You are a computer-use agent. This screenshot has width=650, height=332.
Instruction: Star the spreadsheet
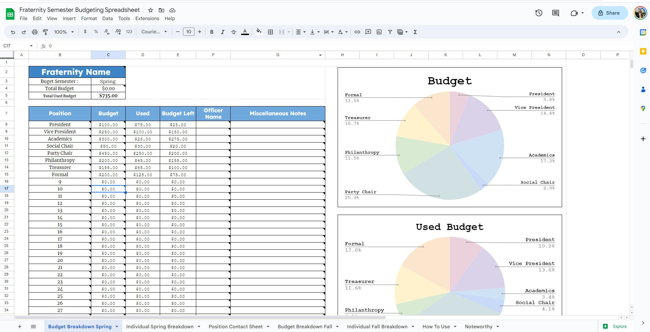(x=151, y=10)
